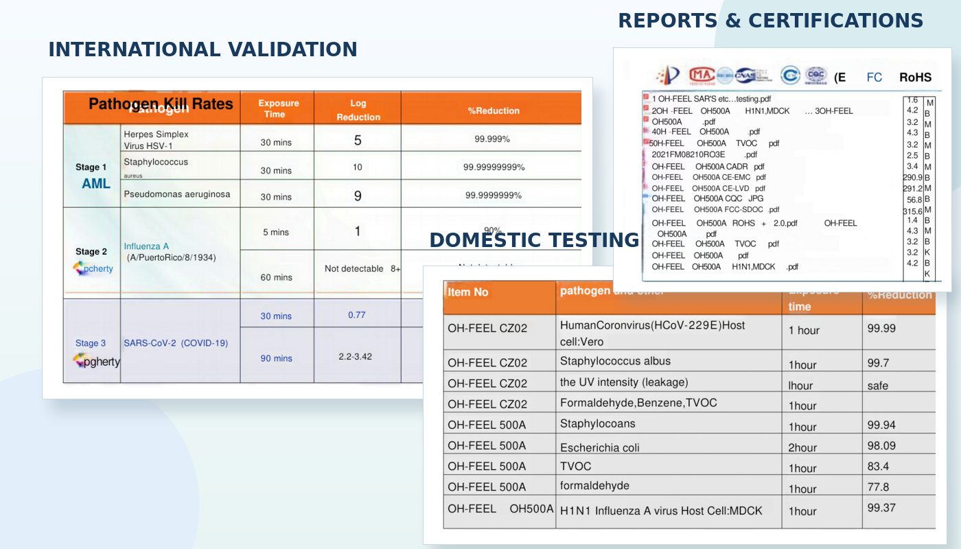Click the blue CCC circle logo
The width and height of the screenshot is (961, 549).
pyautogui.click(x=790, y=75)
